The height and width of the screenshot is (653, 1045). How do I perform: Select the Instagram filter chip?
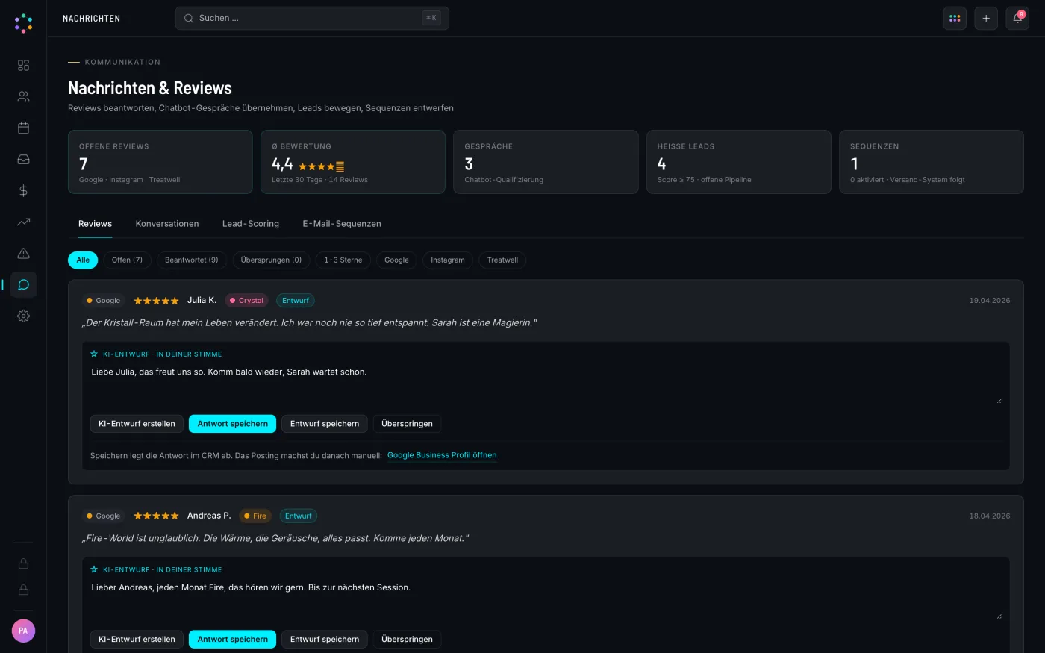448,260
